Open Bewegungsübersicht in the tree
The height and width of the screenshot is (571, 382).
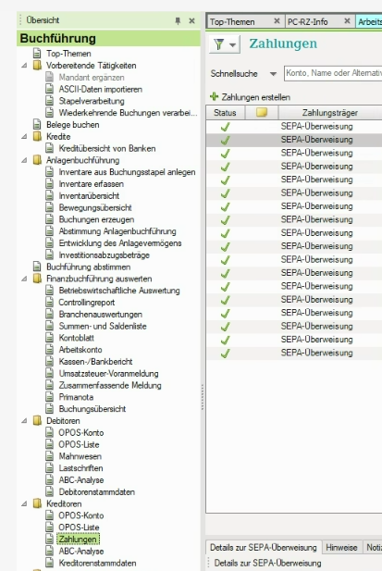[x=95, y=207]
